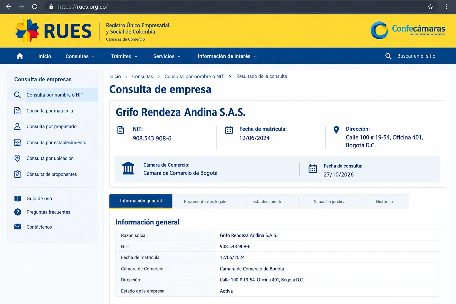
Task: Open the Información de interés dropdown
Action: (x=227, y=56)
